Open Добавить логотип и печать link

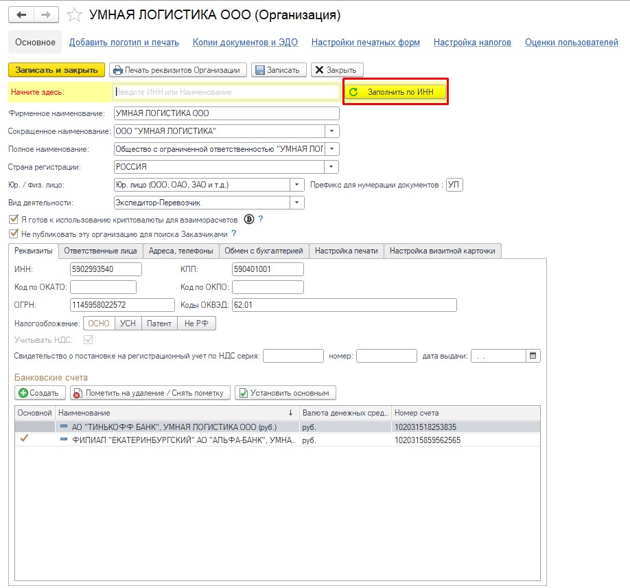(x=124, y=42)
